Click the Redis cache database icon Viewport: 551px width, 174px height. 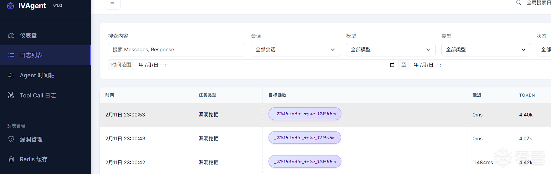tap(11, 159)
